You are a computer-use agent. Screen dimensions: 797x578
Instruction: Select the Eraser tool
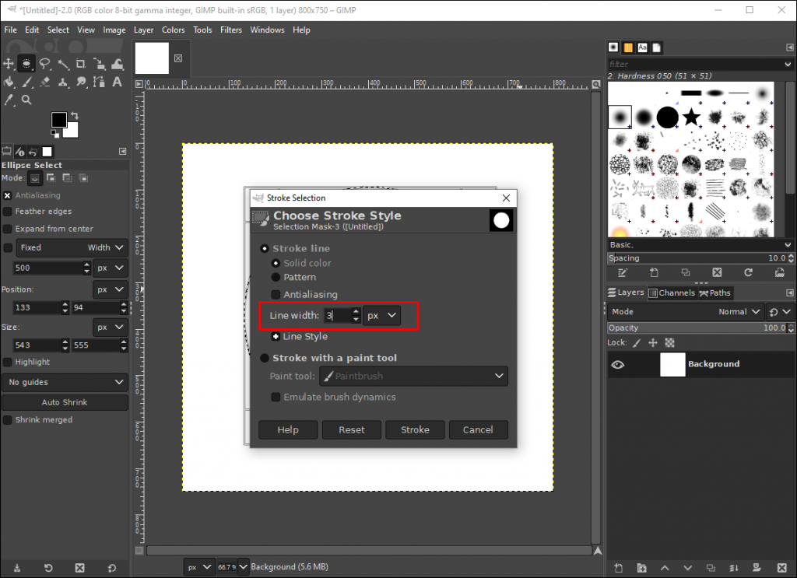point(44,82)
